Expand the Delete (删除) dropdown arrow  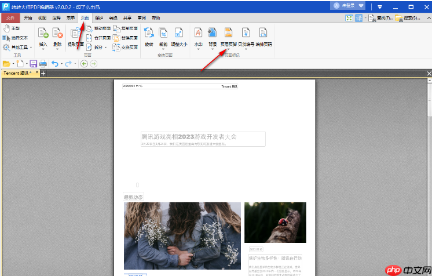[57, 49]
